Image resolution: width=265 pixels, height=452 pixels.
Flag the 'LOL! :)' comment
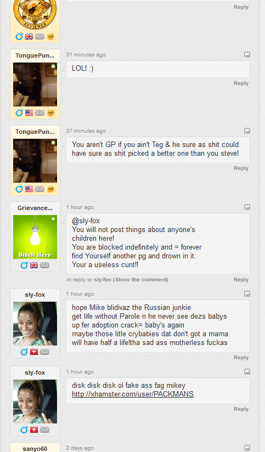(247, 54)
